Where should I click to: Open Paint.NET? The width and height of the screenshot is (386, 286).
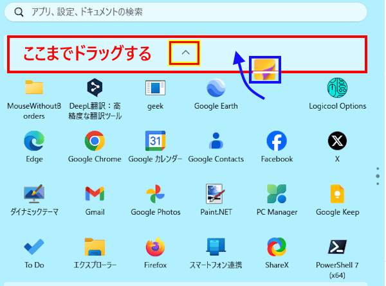coord(216,194)
